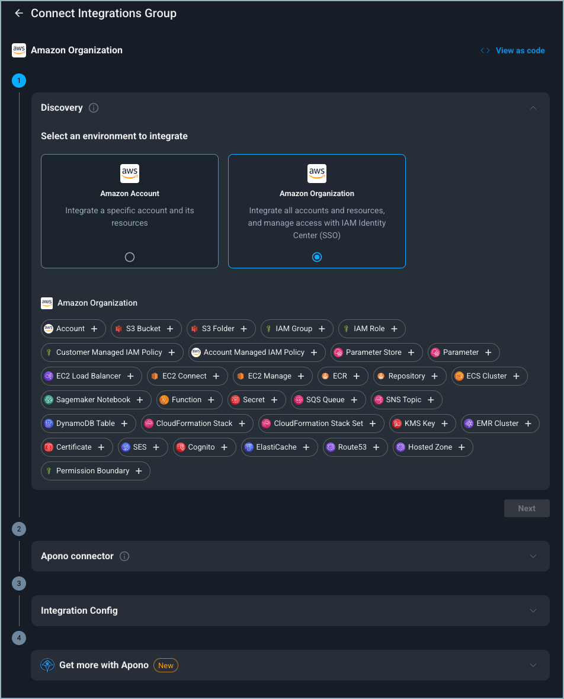The height and width of the screenshot is (699, 564).
Task: Expand the Apono connector section
Action: point(533,556)
